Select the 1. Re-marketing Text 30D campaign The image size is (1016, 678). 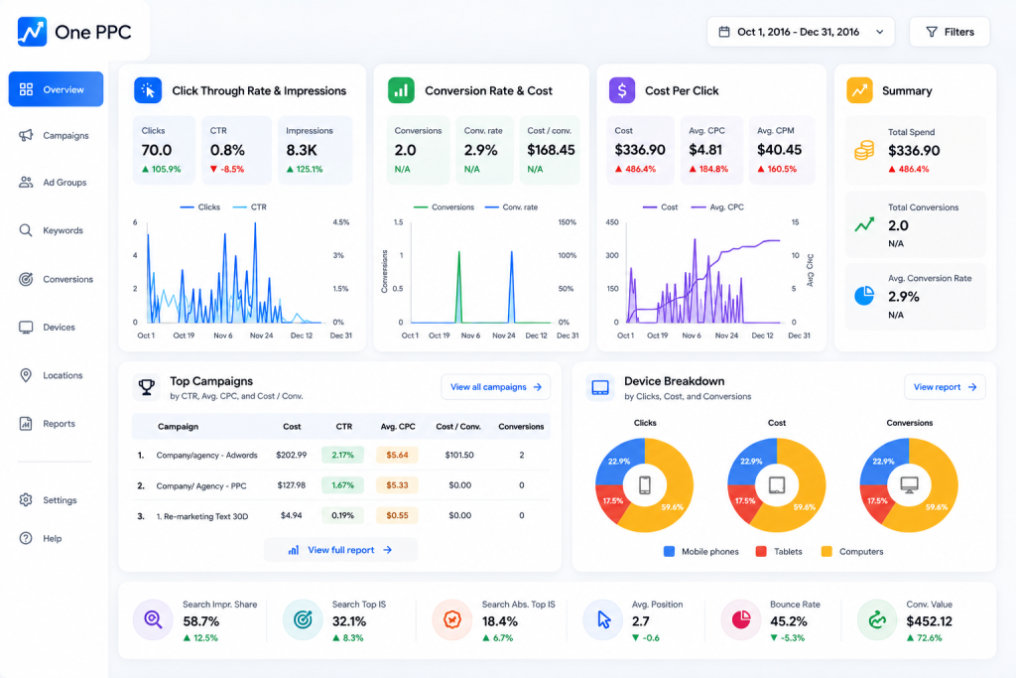[x=341, y=516]
